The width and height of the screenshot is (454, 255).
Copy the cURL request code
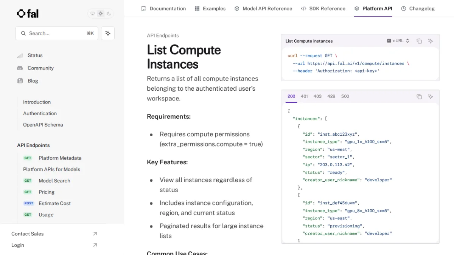(x=419, y=41)
